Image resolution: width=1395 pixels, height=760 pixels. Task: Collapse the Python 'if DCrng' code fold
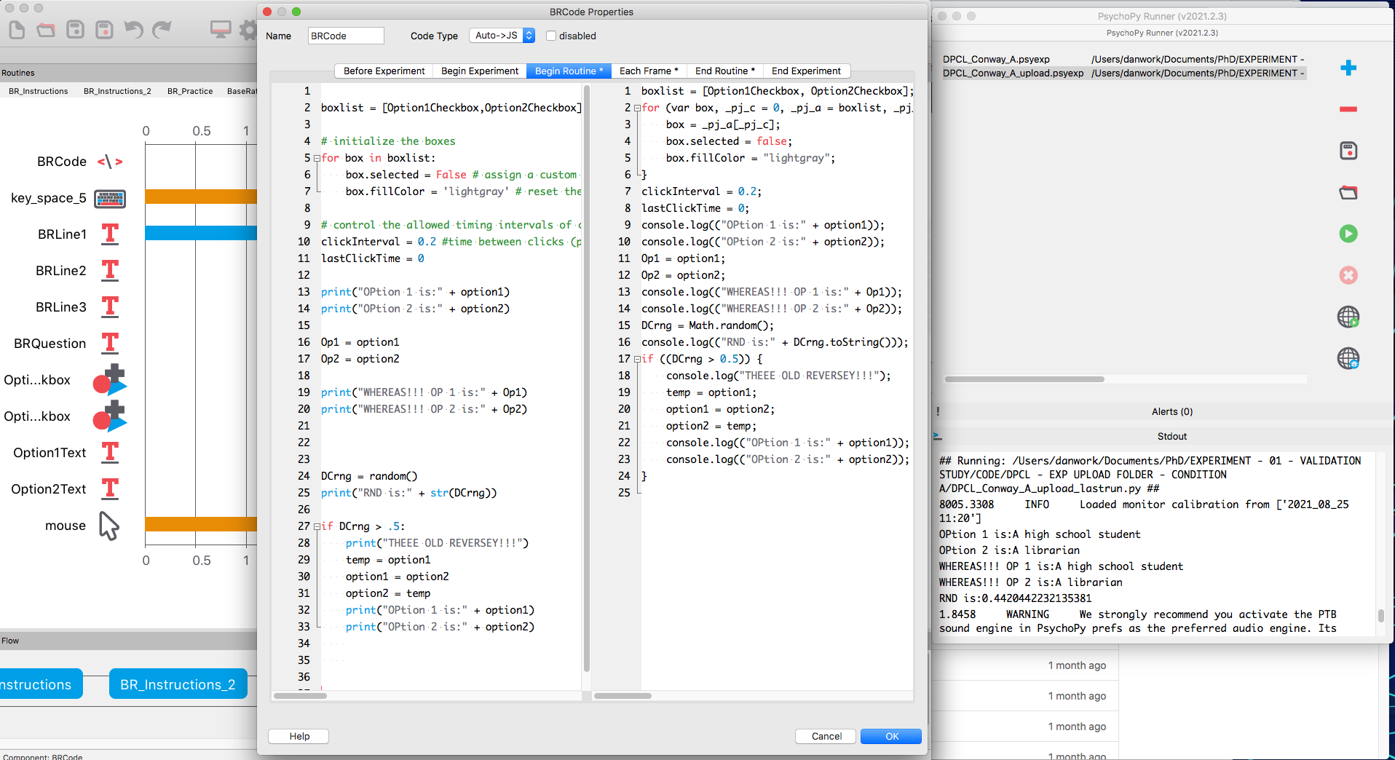[x=317, y=526]
